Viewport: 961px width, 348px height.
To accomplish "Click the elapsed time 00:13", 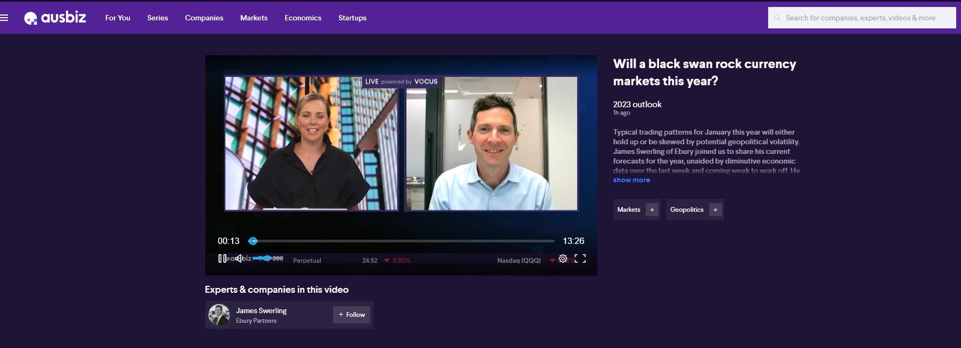I will (229, 241).
